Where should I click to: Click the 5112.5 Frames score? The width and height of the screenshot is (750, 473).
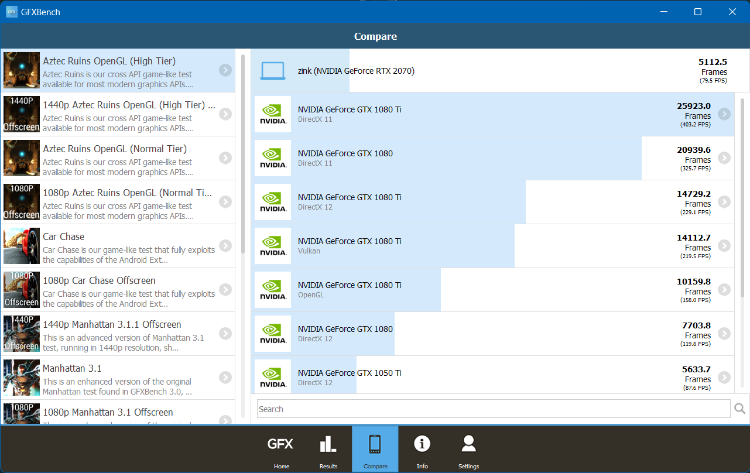[713, 71]
